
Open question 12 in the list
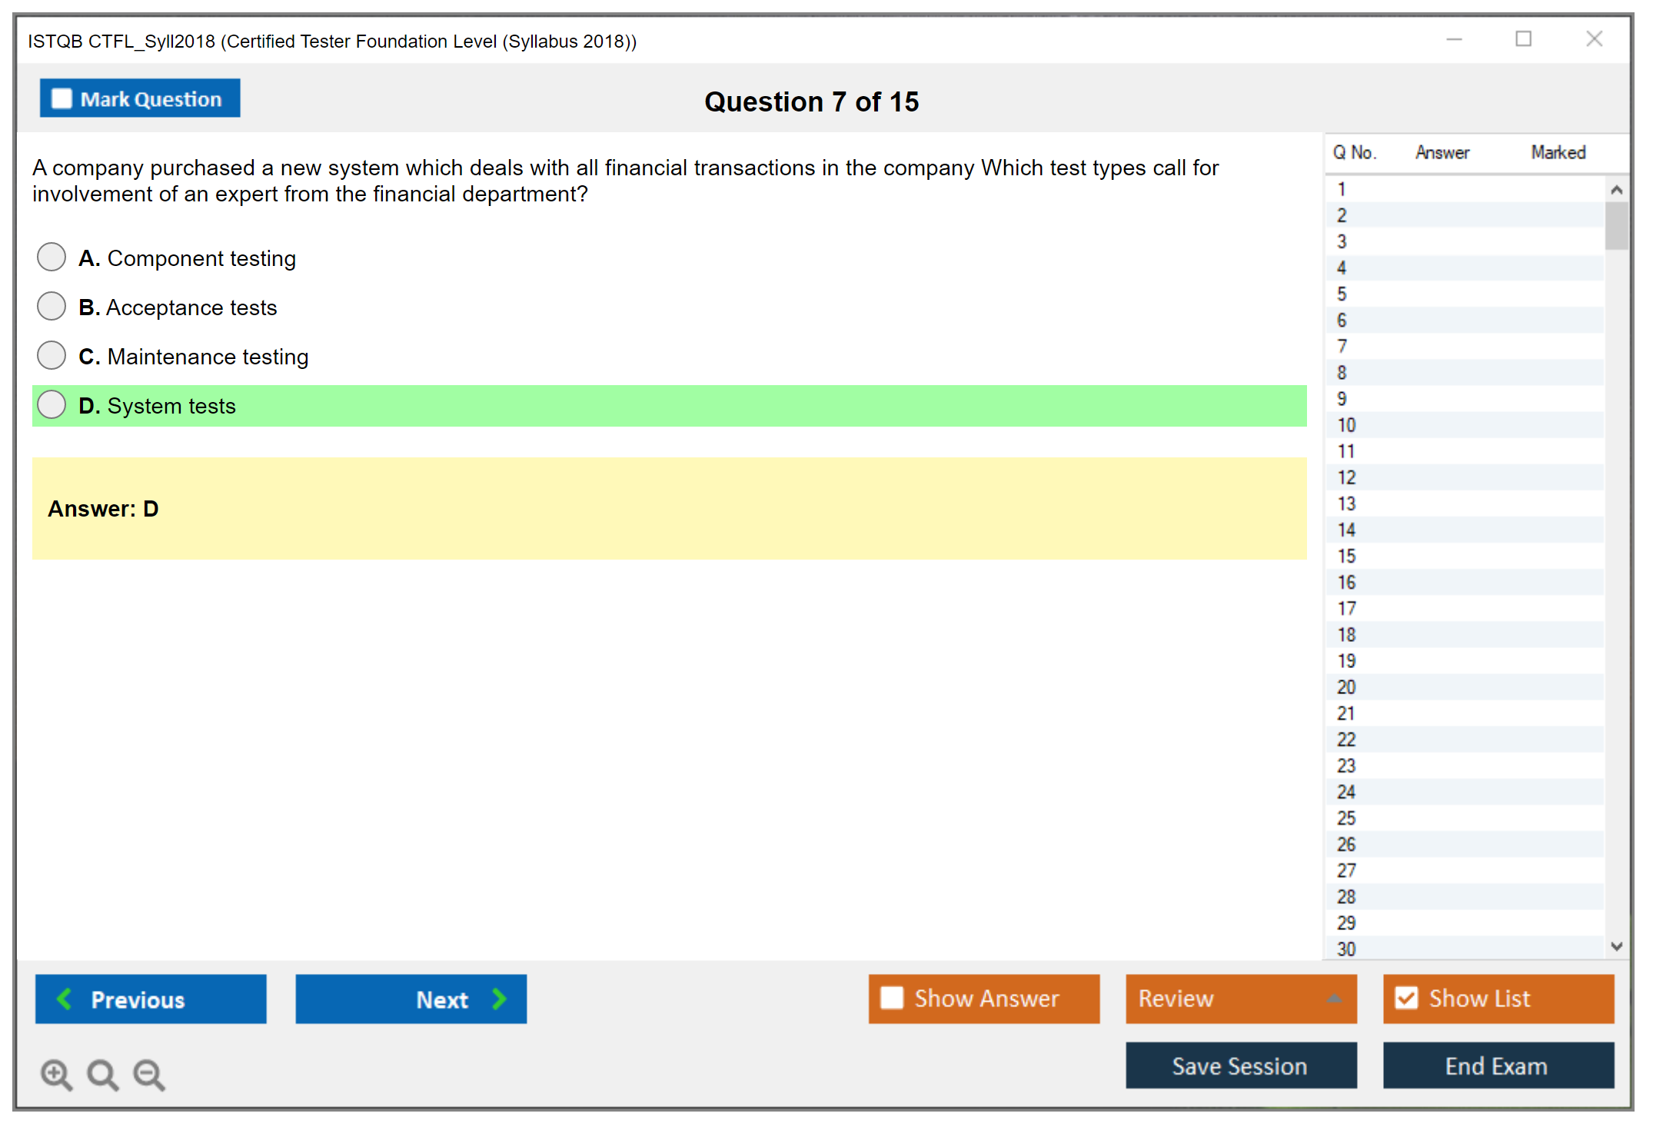point(1346,477)
